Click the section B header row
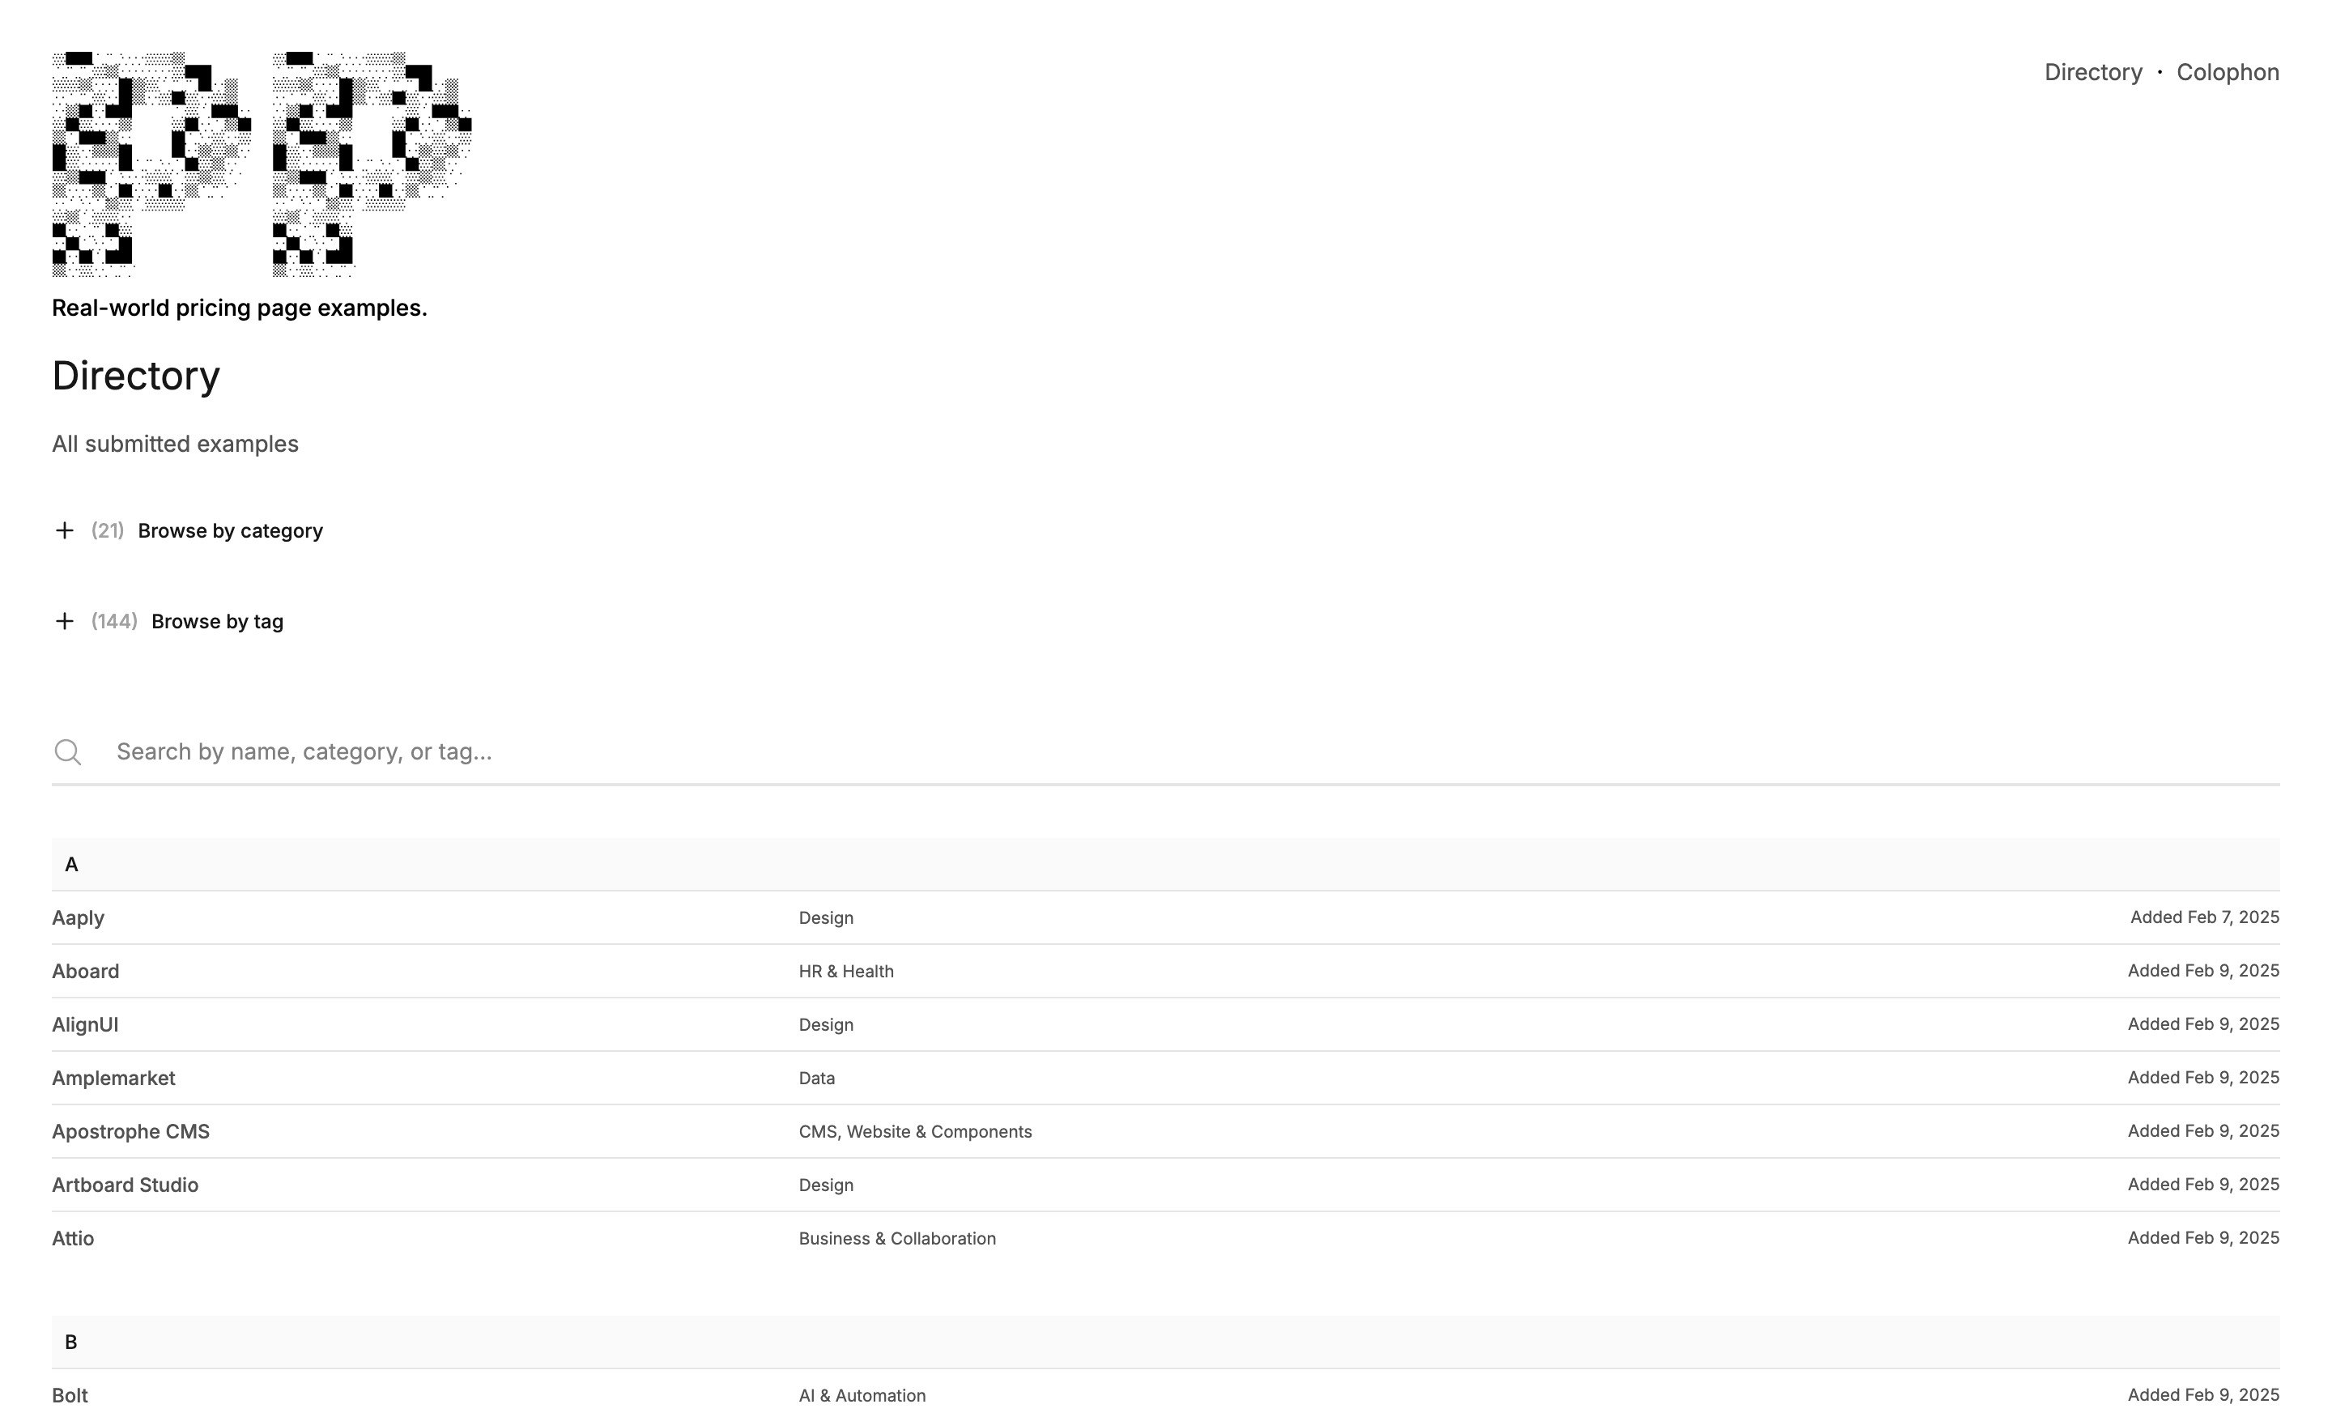 pyautogui.click(x=1165, y=1343)
